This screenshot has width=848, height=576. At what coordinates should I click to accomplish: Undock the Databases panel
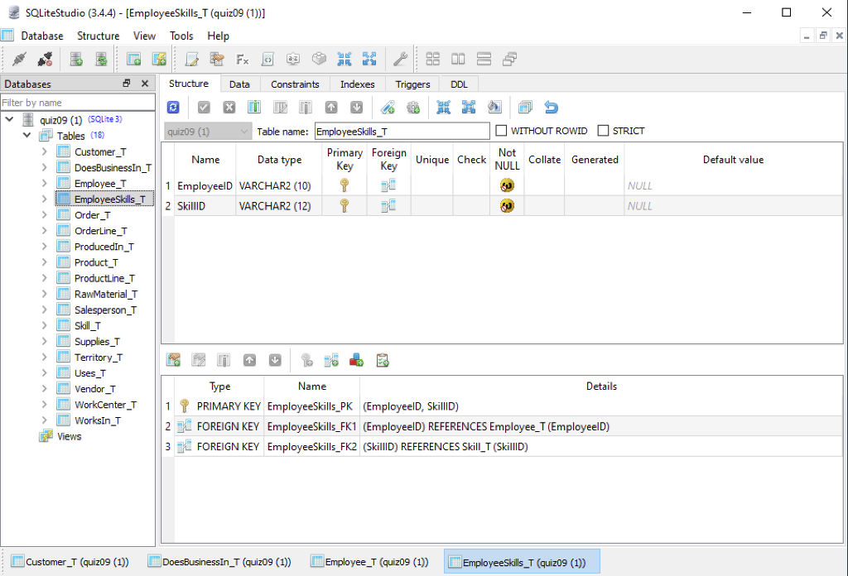pyautogui.click(x=127, y=84)
